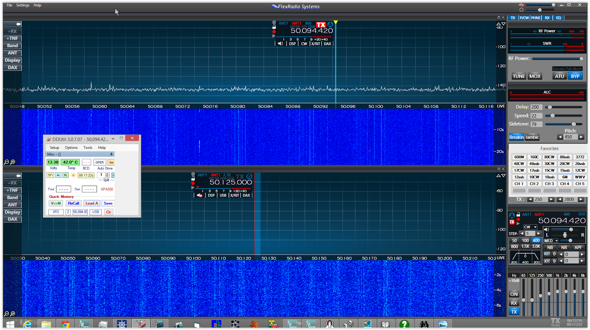590x330 pixels.
Task: Select the 6M favorite
Action: [565, 177]
